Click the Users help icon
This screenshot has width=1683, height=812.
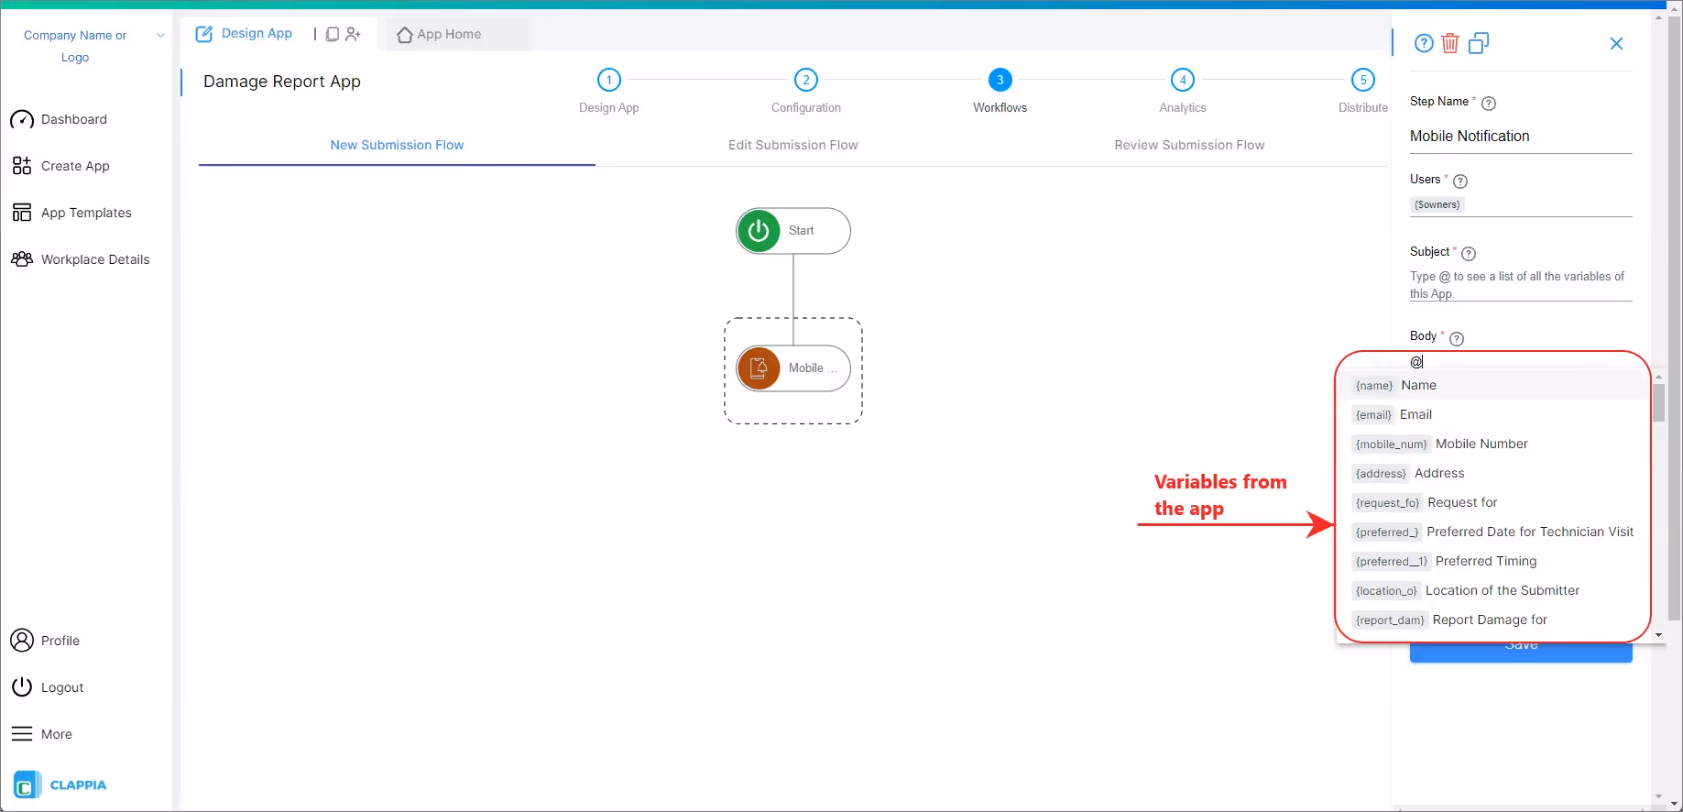pyautogui.click(x=1460, y=181)
